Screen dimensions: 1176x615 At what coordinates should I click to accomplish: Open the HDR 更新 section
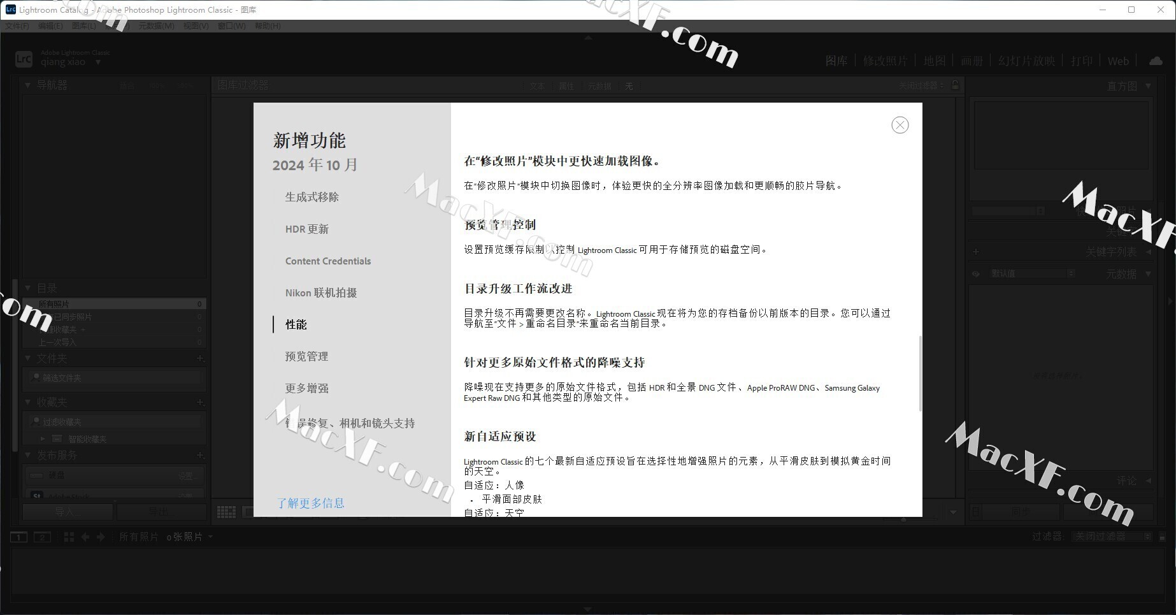click(x=306, y=229)
